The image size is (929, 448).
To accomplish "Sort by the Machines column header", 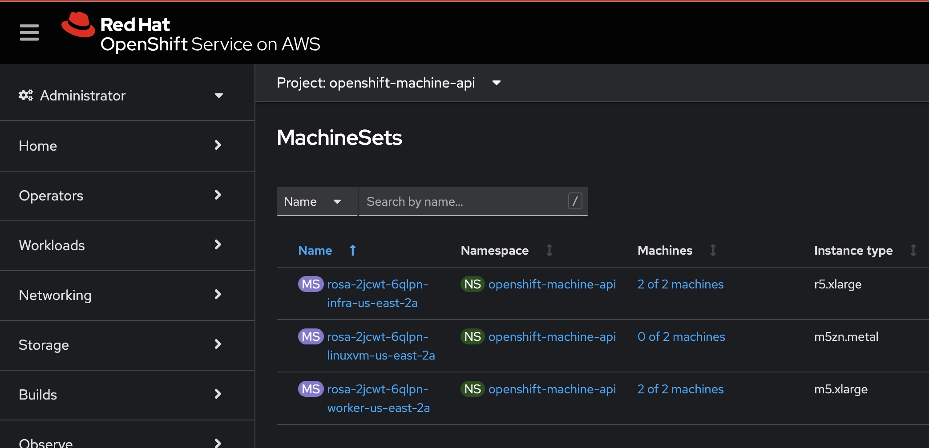I will click(x=665, y=250).
